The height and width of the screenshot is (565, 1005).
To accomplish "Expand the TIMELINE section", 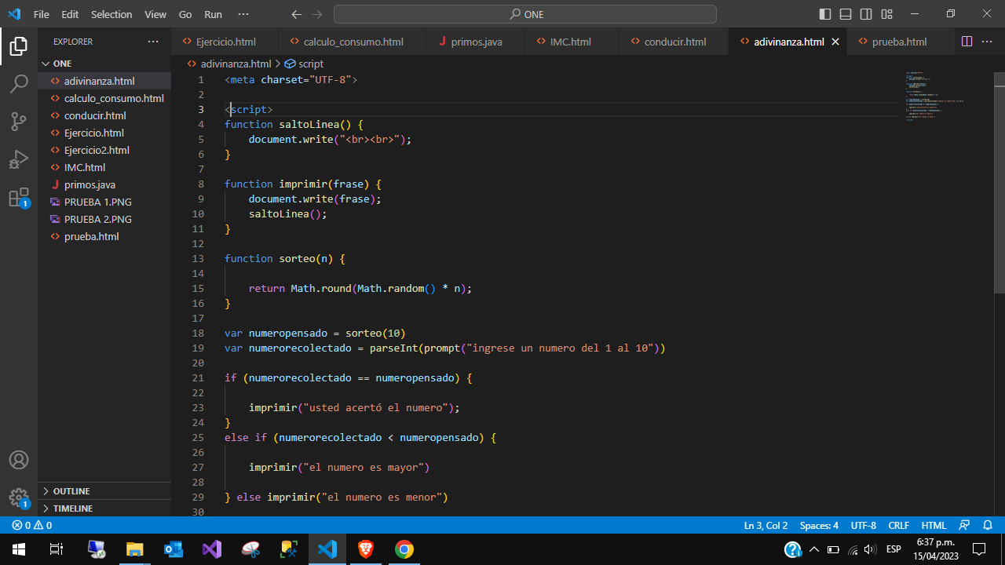I will point(104,508).
